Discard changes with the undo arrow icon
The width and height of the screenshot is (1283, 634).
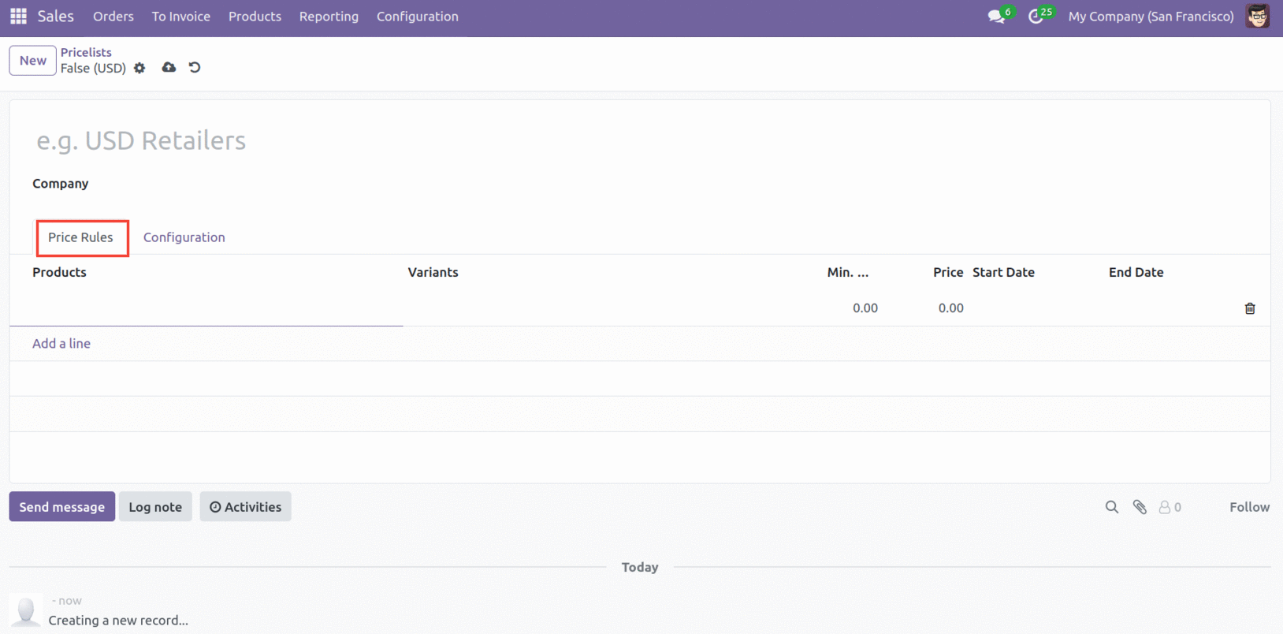[x=195, y=68]
